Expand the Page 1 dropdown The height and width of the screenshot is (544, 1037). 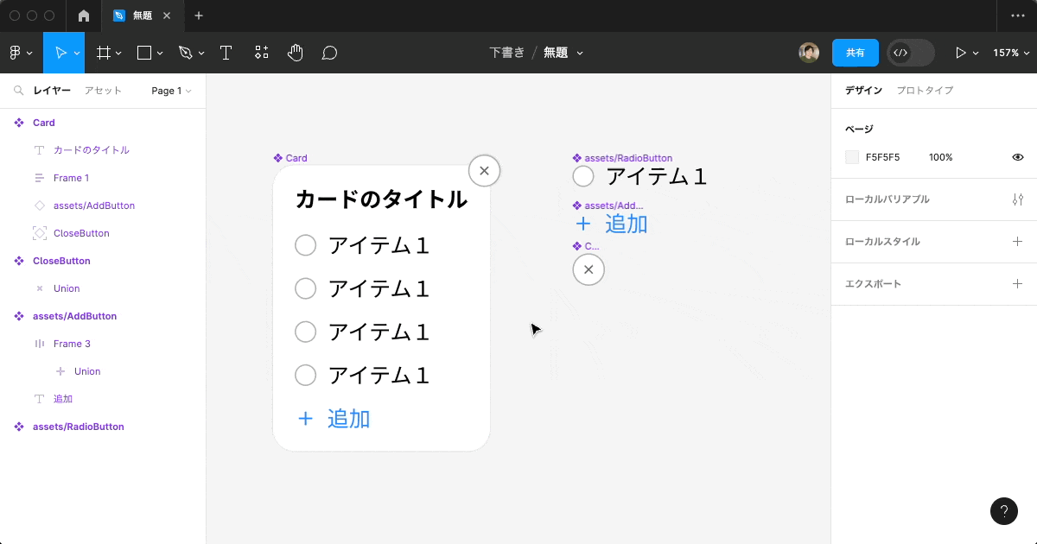[x=171, y=91]
